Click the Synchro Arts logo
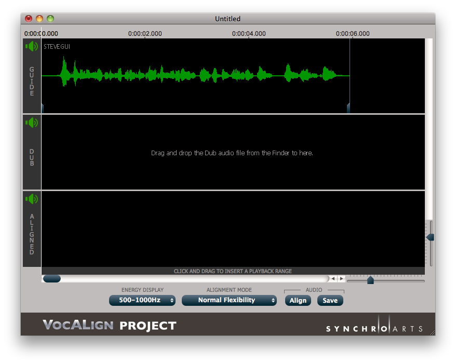The height and width of the screenshot is (364, 456). pos(374,328)
